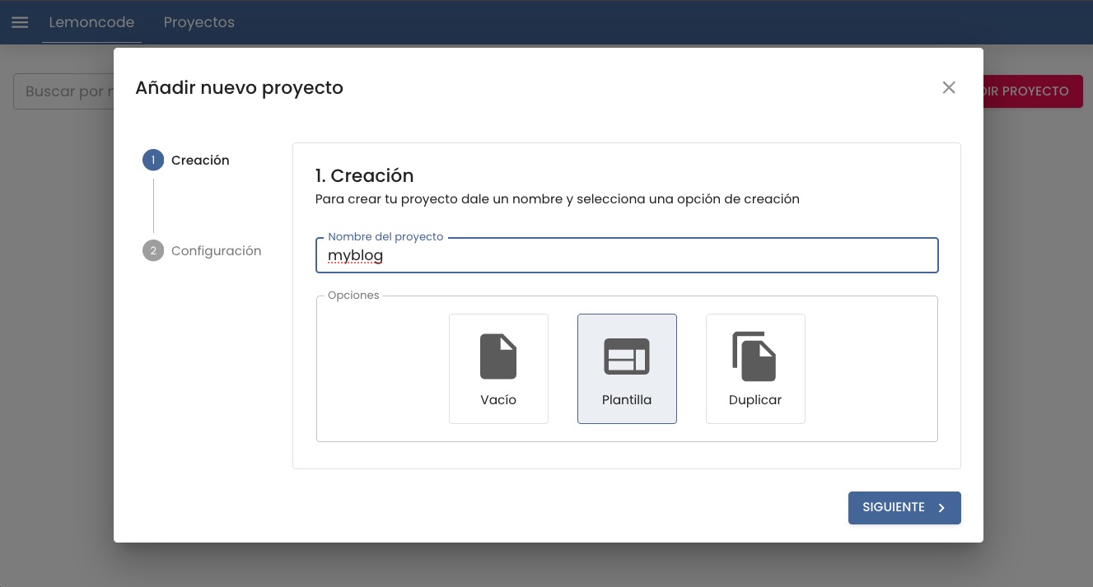The image size is (1093, 587).
Task: Select step 2 Configuración in stepper
Action: [202, 250]
